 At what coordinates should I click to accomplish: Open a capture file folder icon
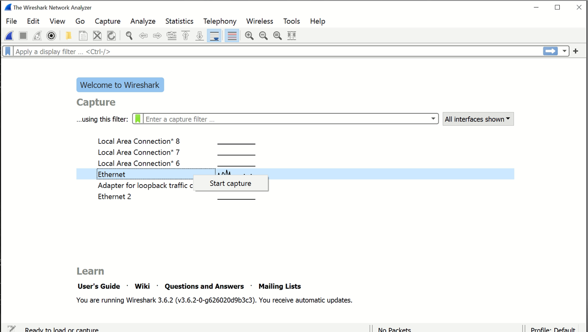68,36
